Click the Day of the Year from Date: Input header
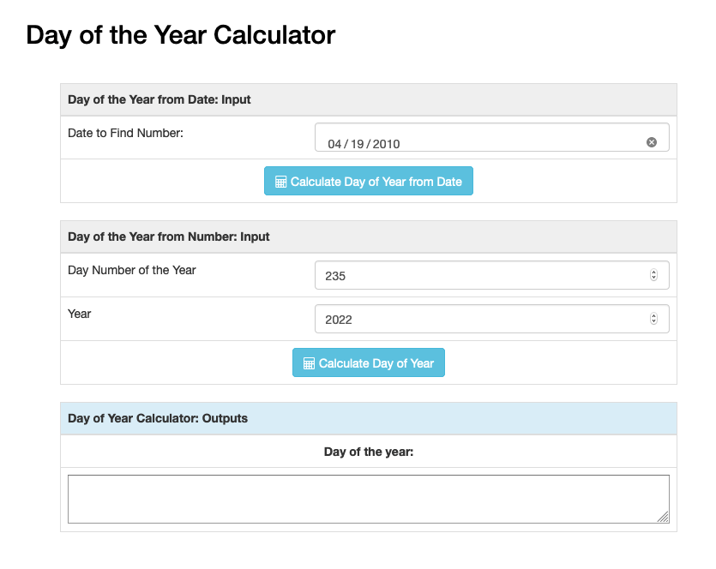Screen dimensions: 716x569 pyautogui.click(x=159, y=99)
